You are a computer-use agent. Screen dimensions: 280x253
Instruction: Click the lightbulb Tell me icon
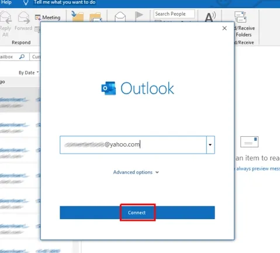coord(26,2)
